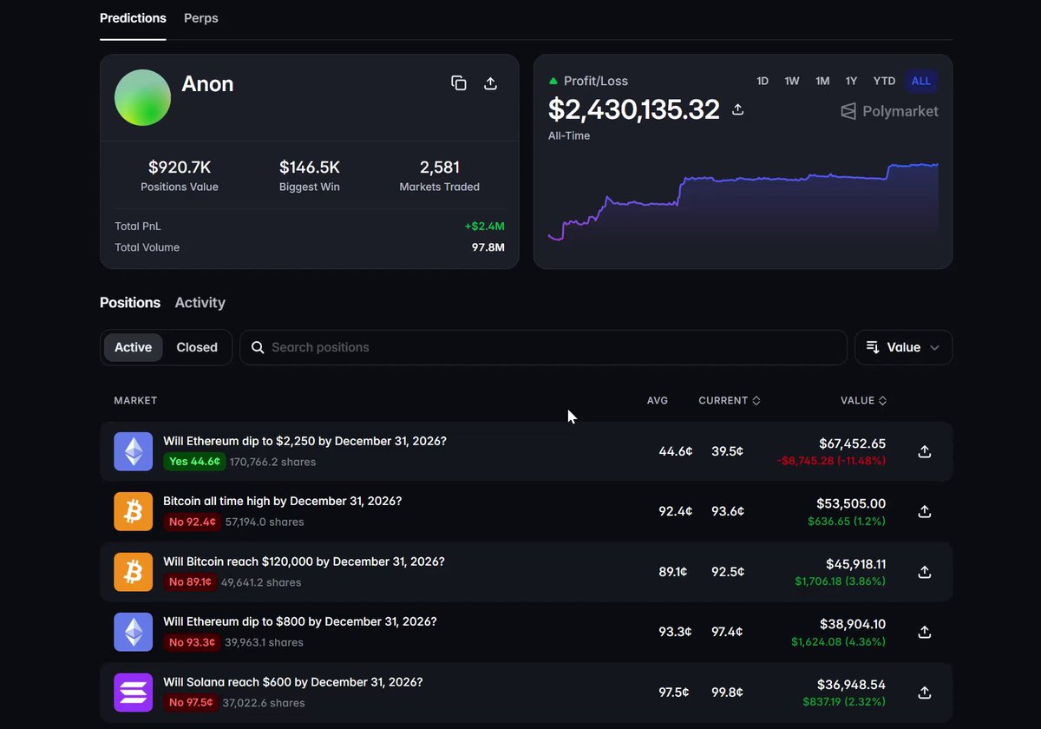Show Active positions
Viewport: 1041px width, 729px height.
[x=134, y=347]
